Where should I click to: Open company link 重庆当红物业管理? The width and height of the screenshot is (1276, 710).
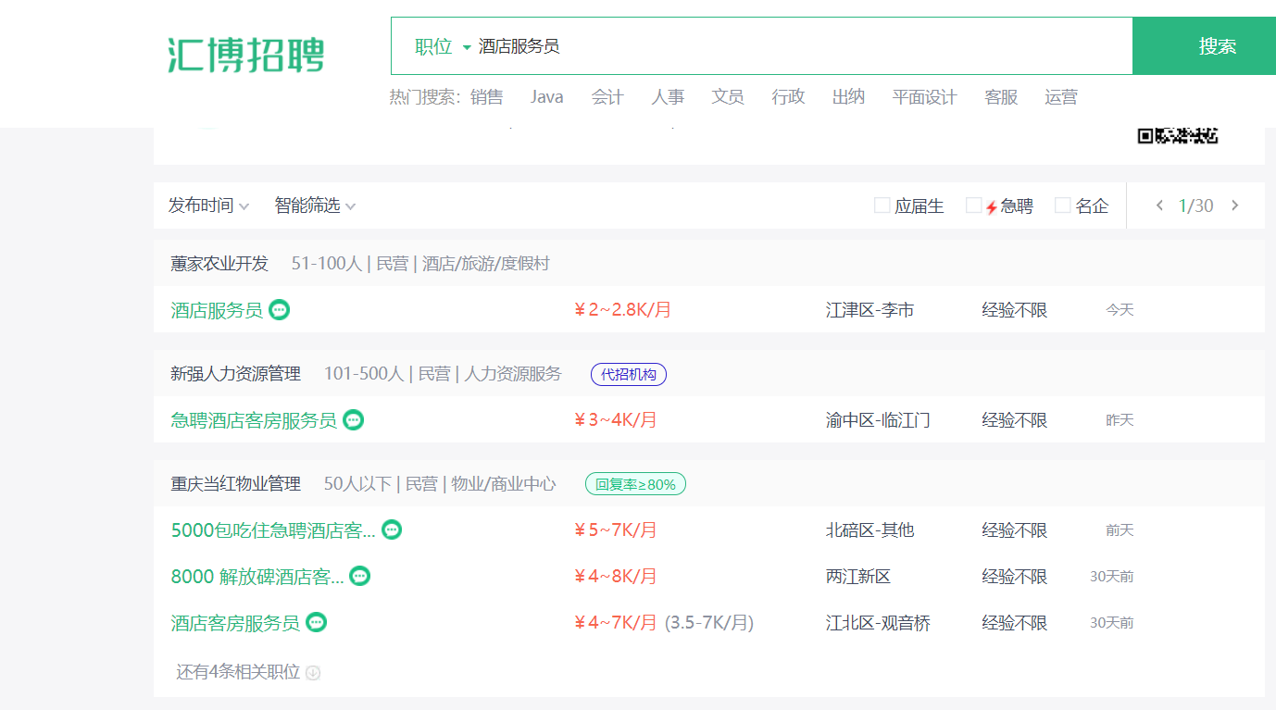[236, 484]
